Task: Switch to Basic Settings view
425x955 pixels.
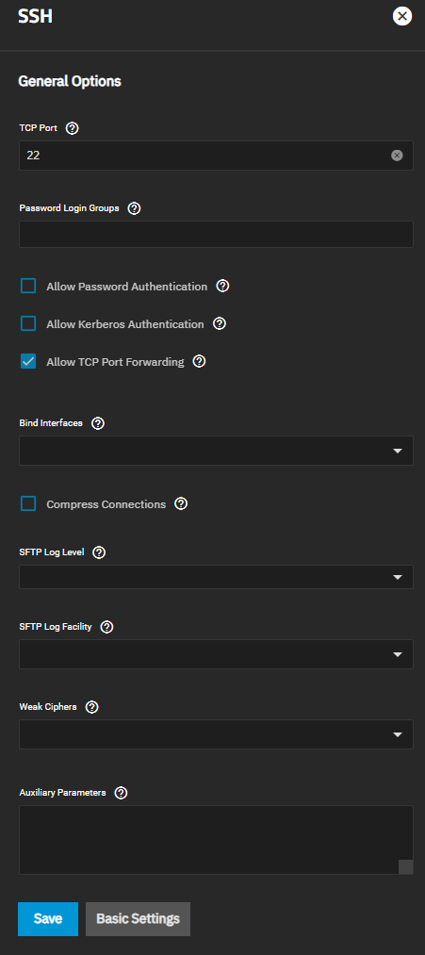Action: point(139,918)
